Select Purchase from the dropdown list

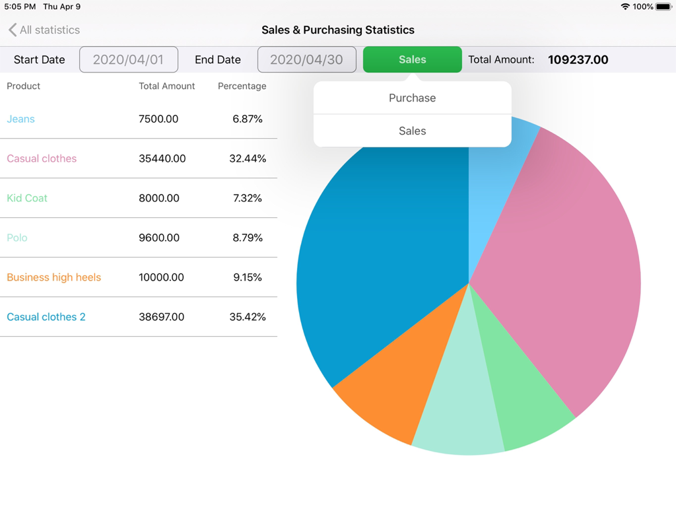[x=412, y=98]
